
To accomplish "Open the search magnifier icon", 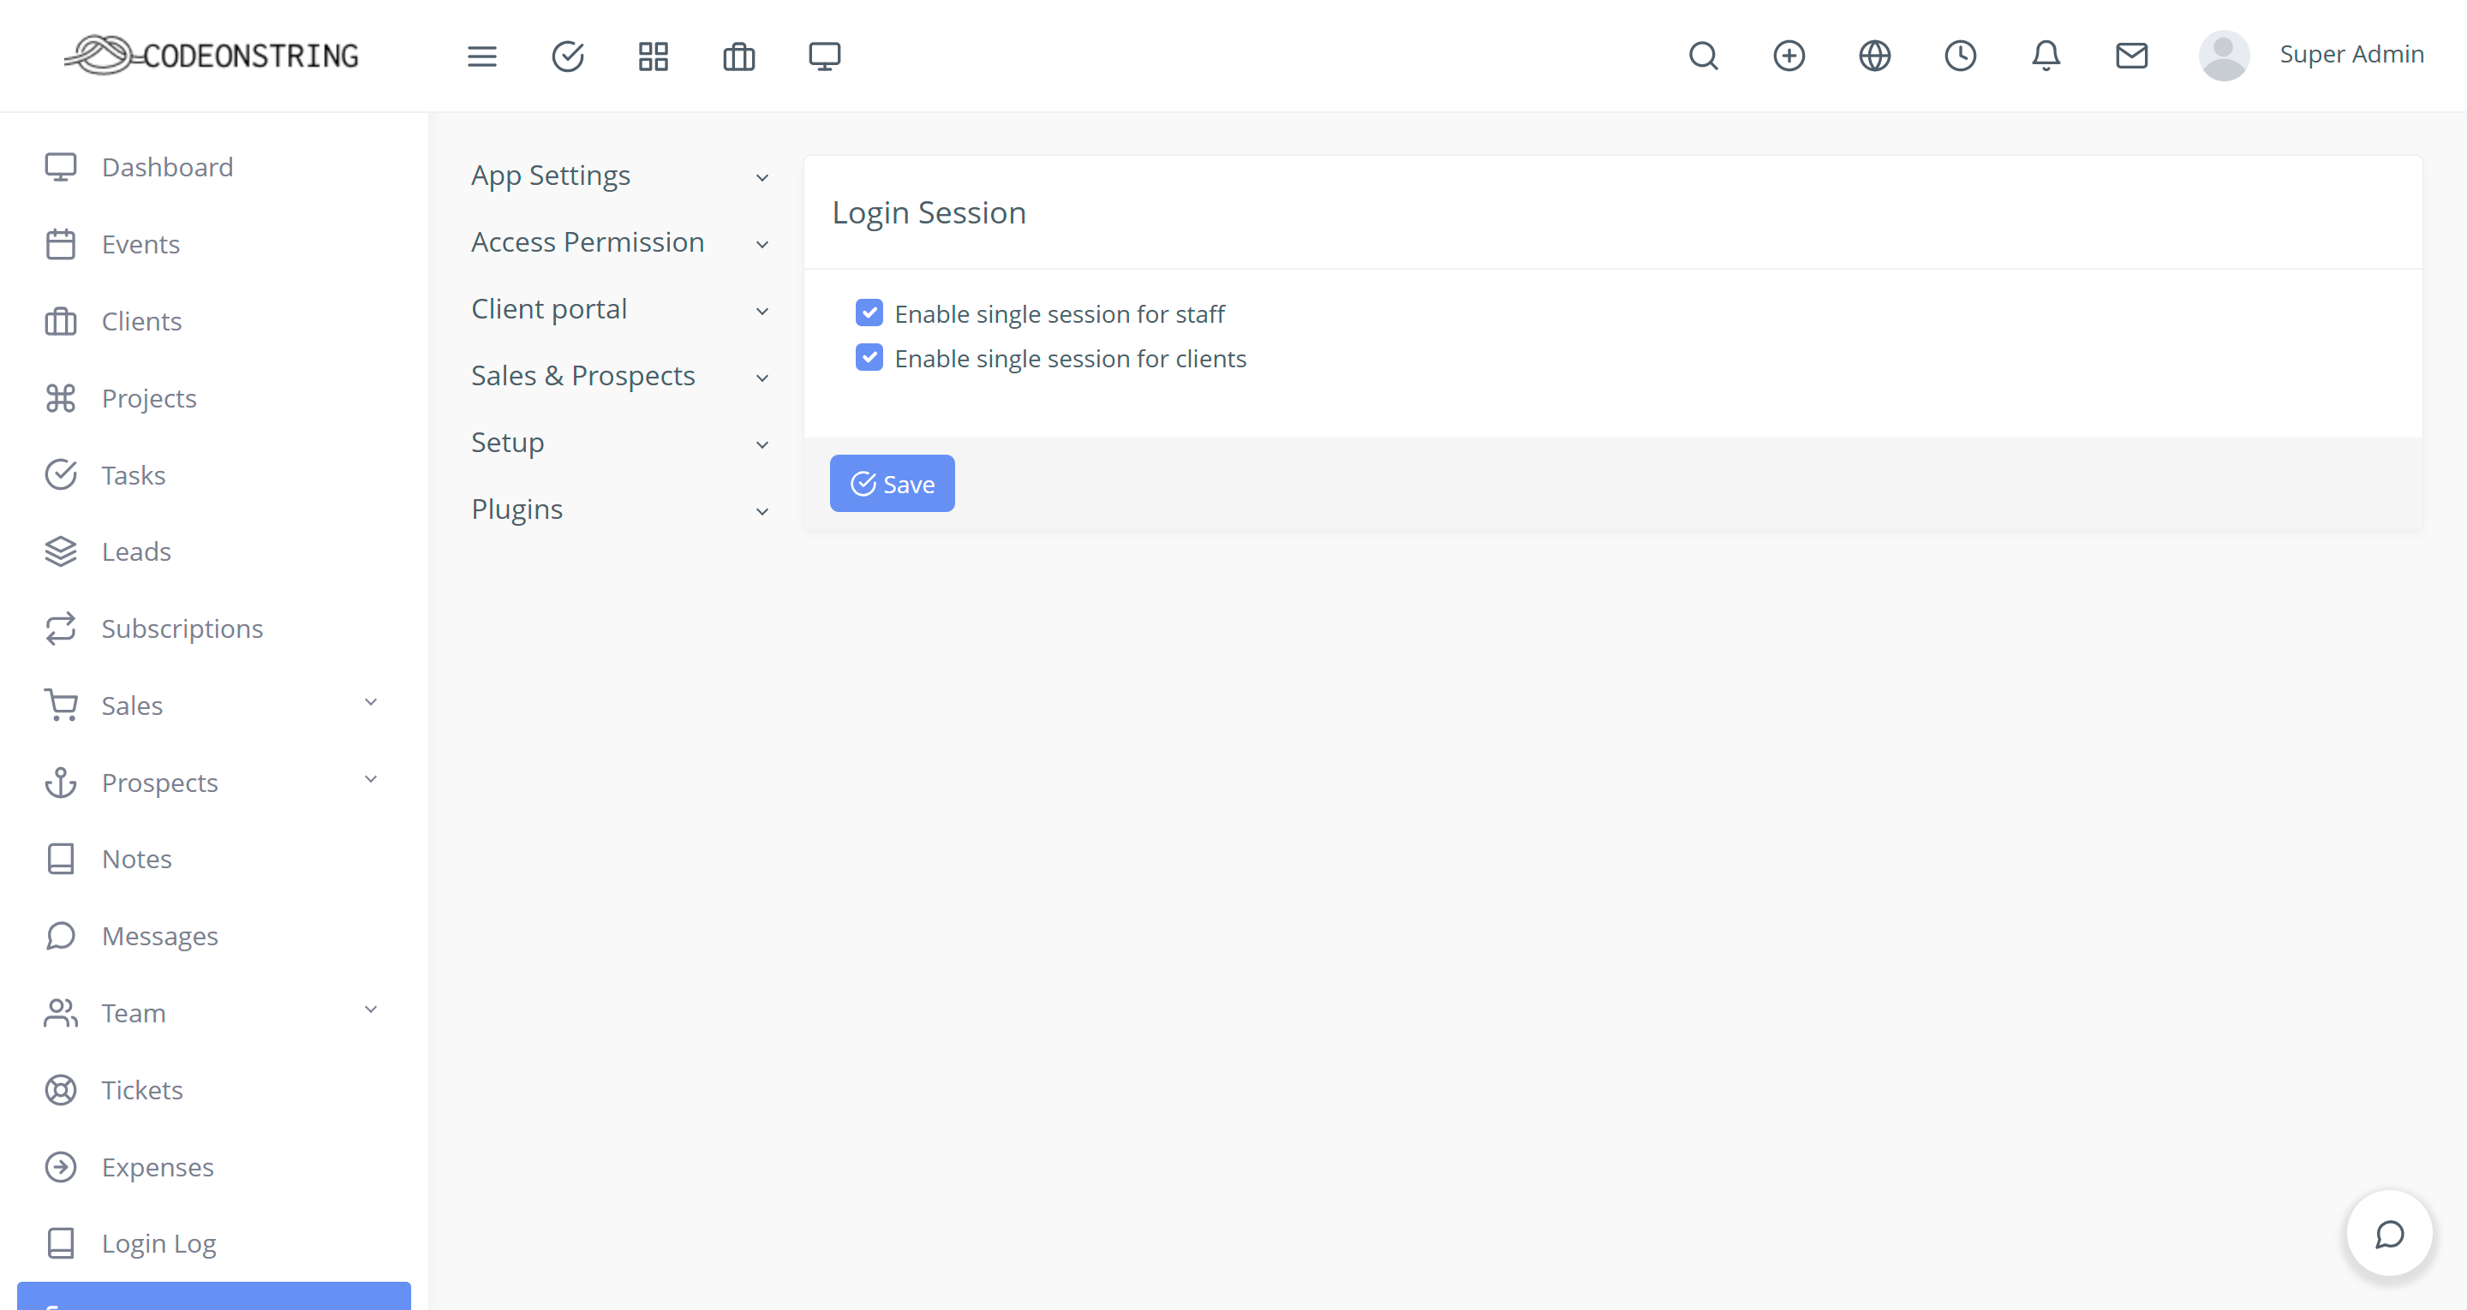I will (x=1703, y=57).
